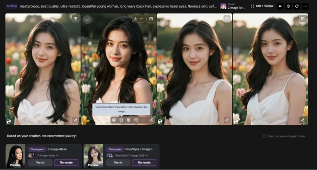
Task: Click the share icon on first image
Action: pyautogui.click(x=76, y=120)
